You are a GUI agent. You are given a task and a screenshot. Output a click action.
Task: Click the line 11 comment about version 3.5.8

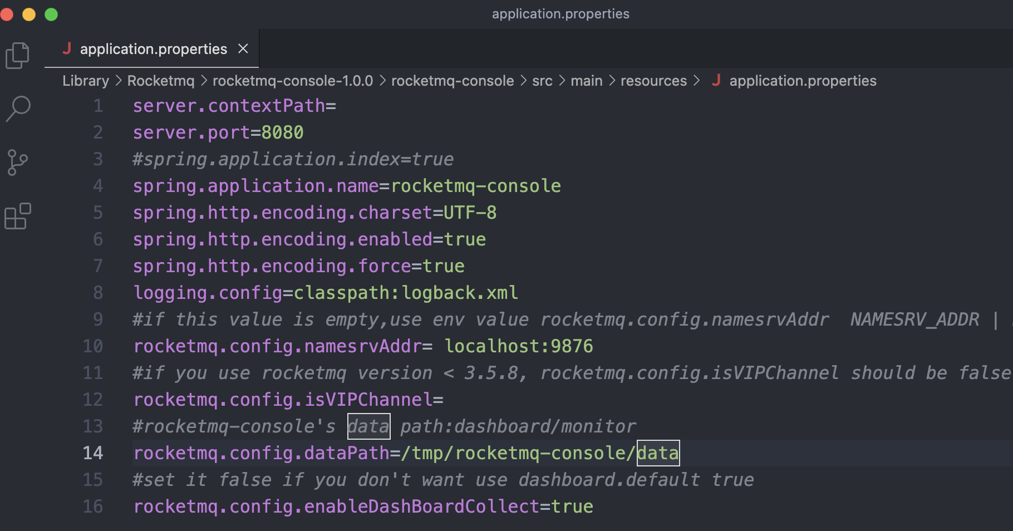pyautogui.click(x=572, y=373)
